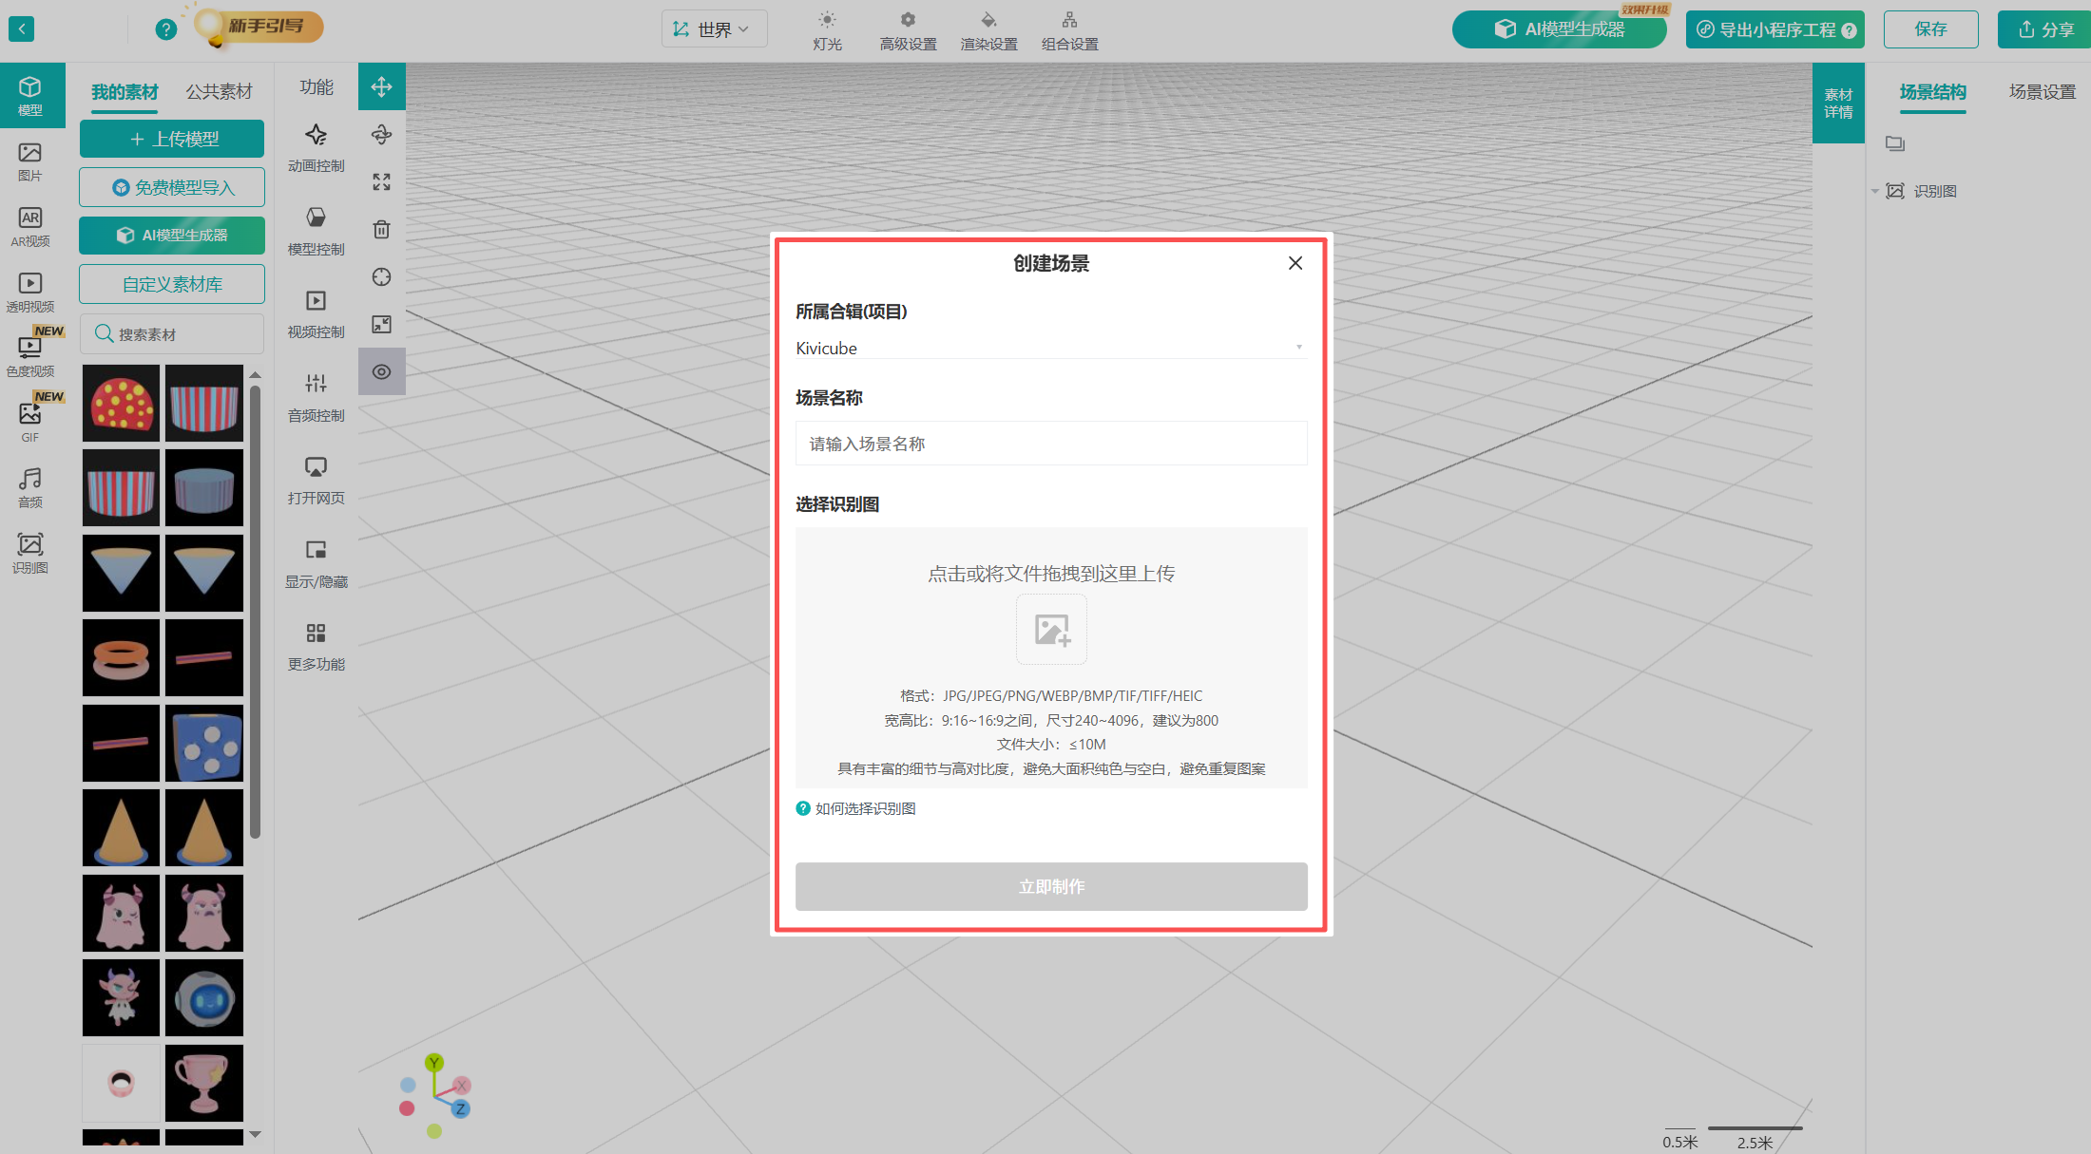Switch to the 公共素材 tab
The width and height of the screenshot is (2091, 1154).
tap(219, 91)
